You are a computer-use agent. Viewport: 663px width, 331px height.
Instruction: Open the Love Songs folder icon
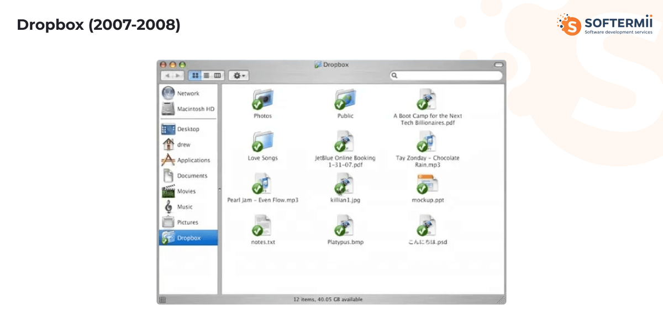[262, 142]
